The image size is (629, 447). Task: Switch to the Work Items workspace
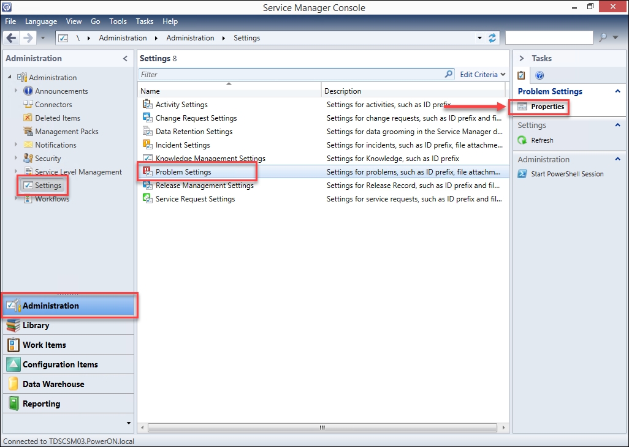[x=68, y=345]
